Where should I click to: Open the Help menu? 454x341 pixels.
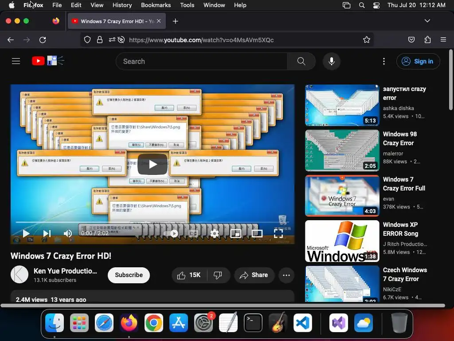(x=240, y=5)
